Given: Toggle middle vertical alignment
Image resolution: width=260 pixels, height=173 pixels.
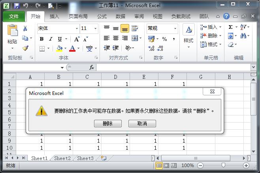Looking at the screenshot, I should 115,28.
